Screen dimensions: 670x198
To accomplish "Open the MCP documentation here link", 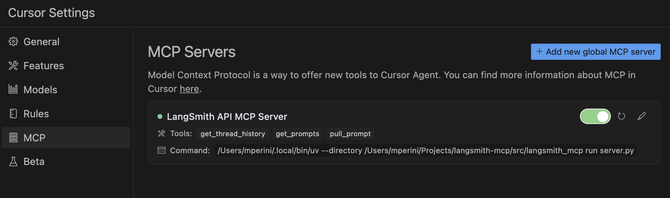I will coord(189,89).
